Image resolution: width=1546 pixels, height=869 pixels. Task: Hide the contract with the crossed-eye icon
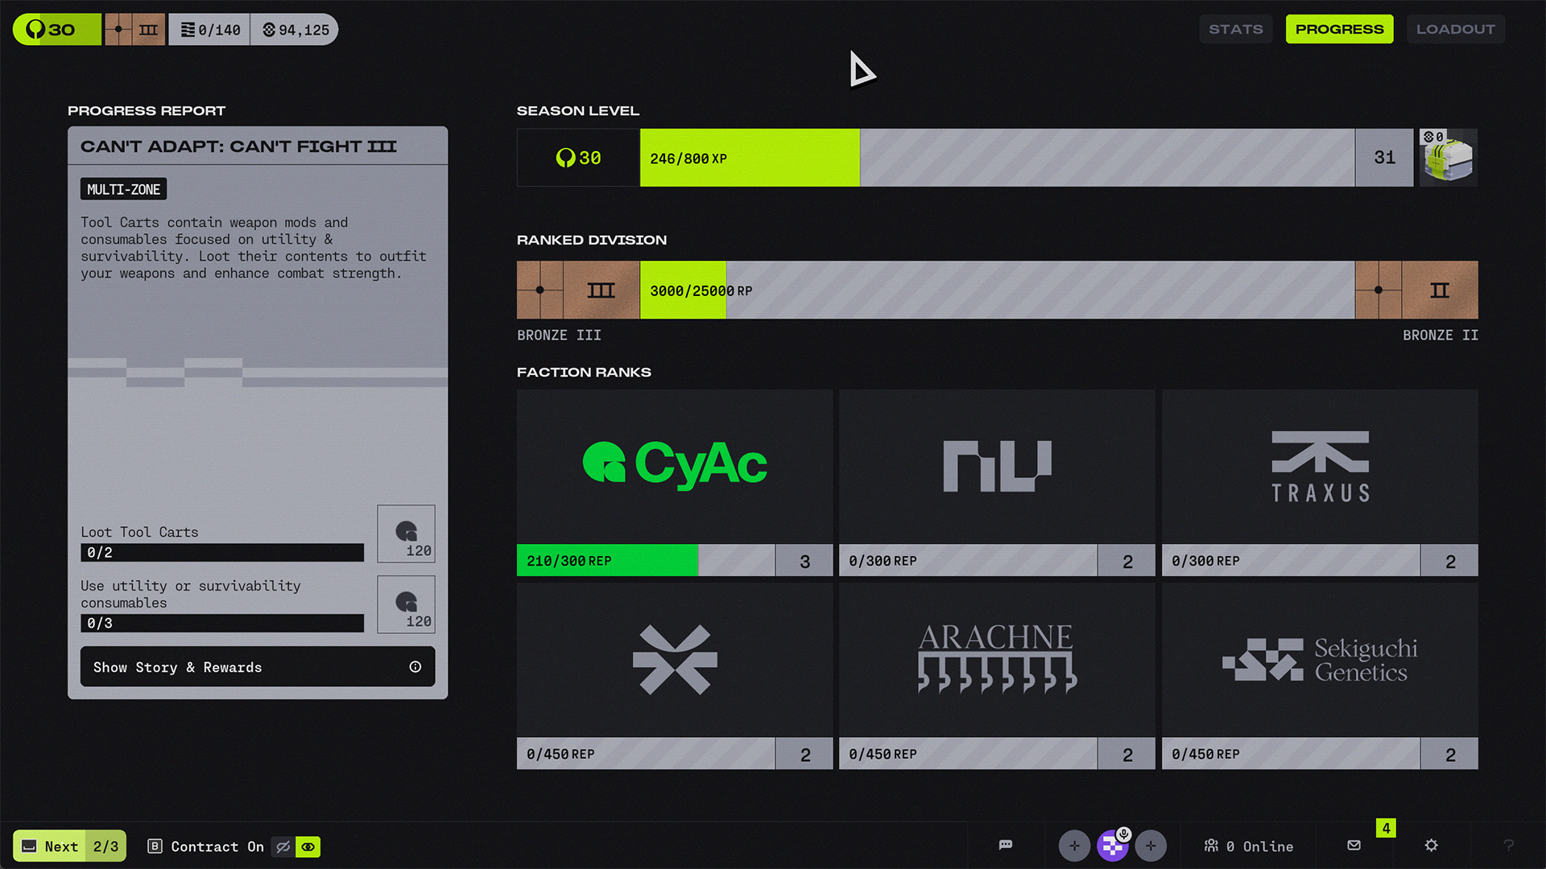click(x=283, y=846)
